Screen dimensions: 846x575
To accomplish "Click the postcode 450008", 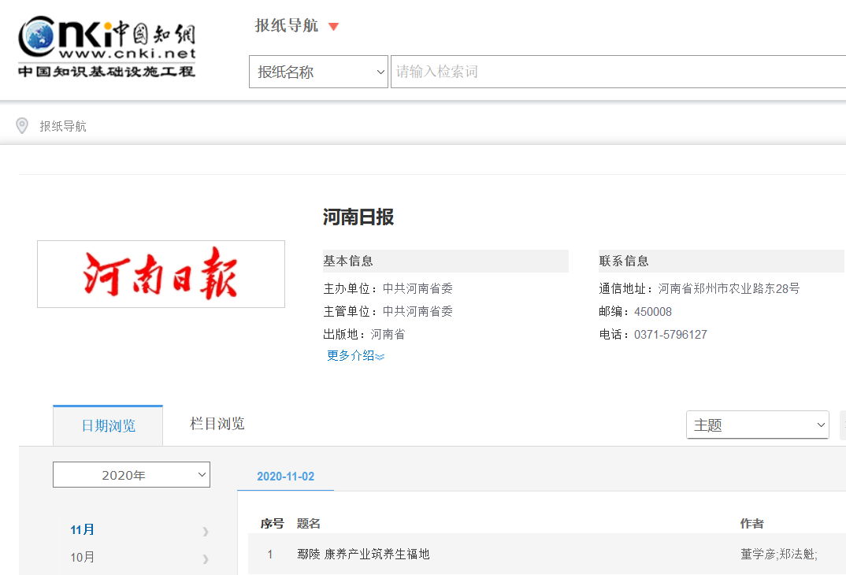I will click(x=653, y=312).
